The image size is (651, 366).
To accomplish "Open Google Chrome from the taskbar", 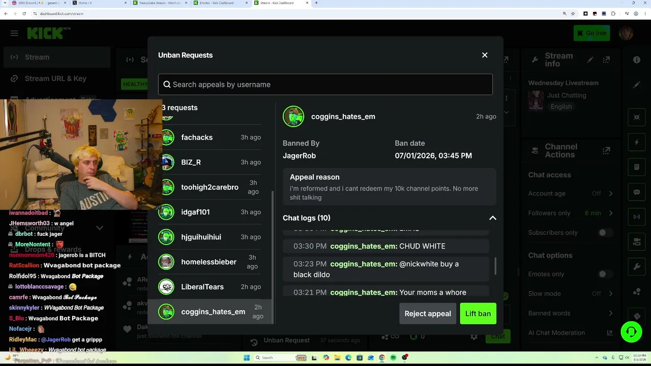I will 382,358.
